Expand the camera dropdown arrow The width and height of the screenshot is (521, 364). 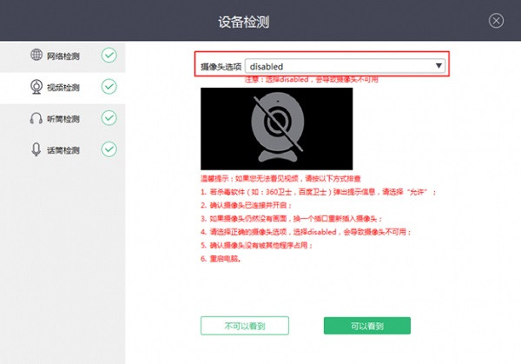tap(439, 66)
